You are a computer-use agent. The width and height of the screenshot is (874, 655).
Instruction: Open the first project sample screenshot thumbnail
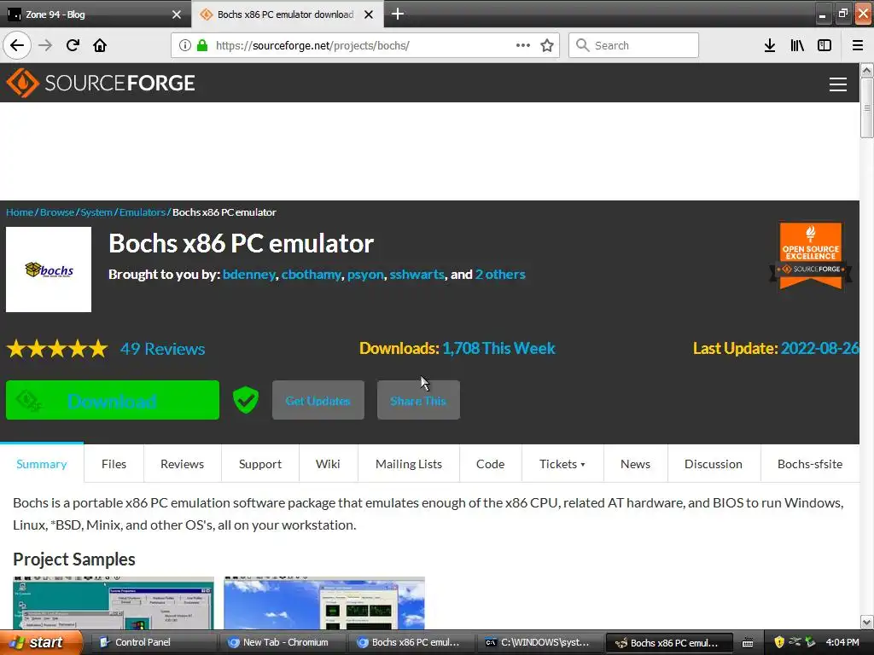pos(114,603)
